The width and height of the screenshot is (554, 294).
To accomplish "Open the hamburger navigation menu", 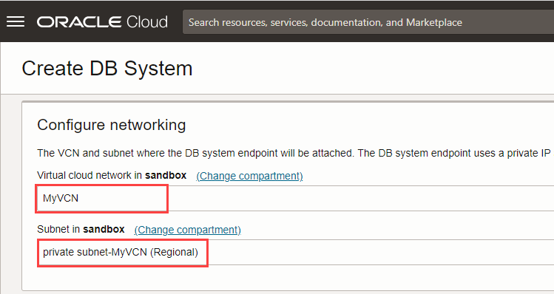I will tap(16, 22).
